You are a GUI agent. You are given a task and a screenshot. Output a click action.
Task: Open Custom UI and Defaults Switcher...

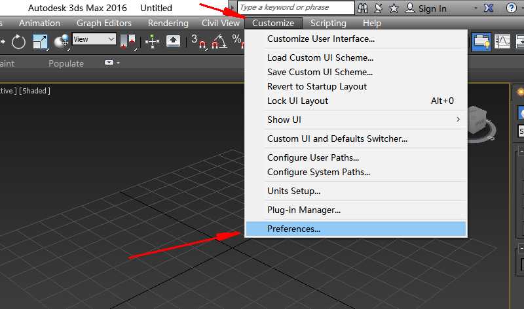[356, 138]
